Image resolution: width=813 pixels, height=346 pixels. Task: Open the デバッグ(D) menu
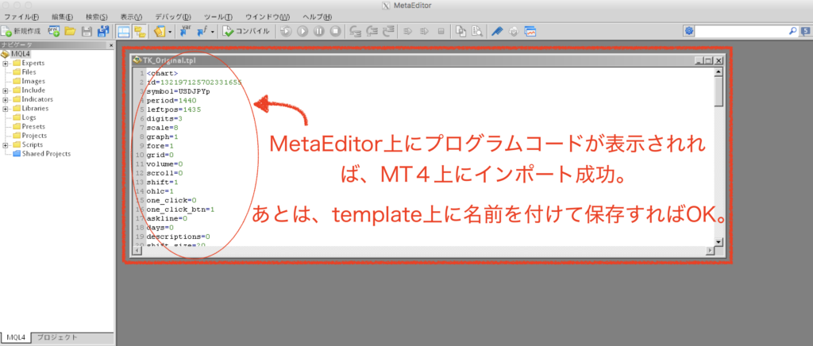coord(173,17)
